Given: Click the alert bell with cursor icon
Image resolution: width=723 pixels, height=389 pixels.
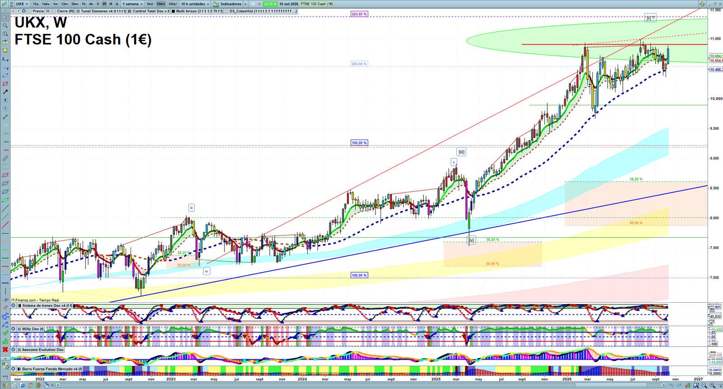Looking at the screenshot, I should 5,42.
